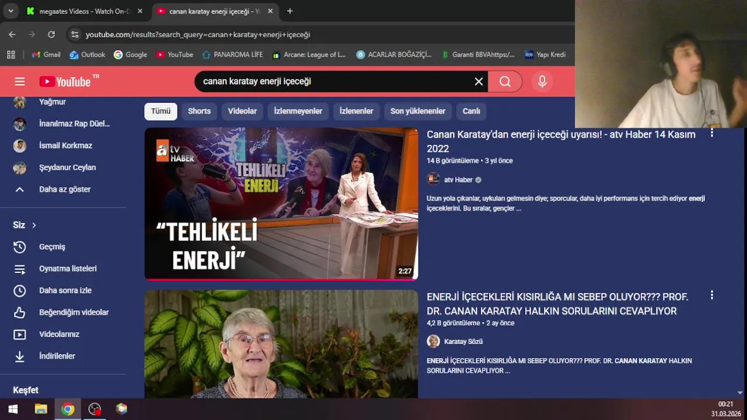Visit the Karatay Sözü channel link
Image resolution: width=747 pixels, height=420 pixels.
coord(463,342)
